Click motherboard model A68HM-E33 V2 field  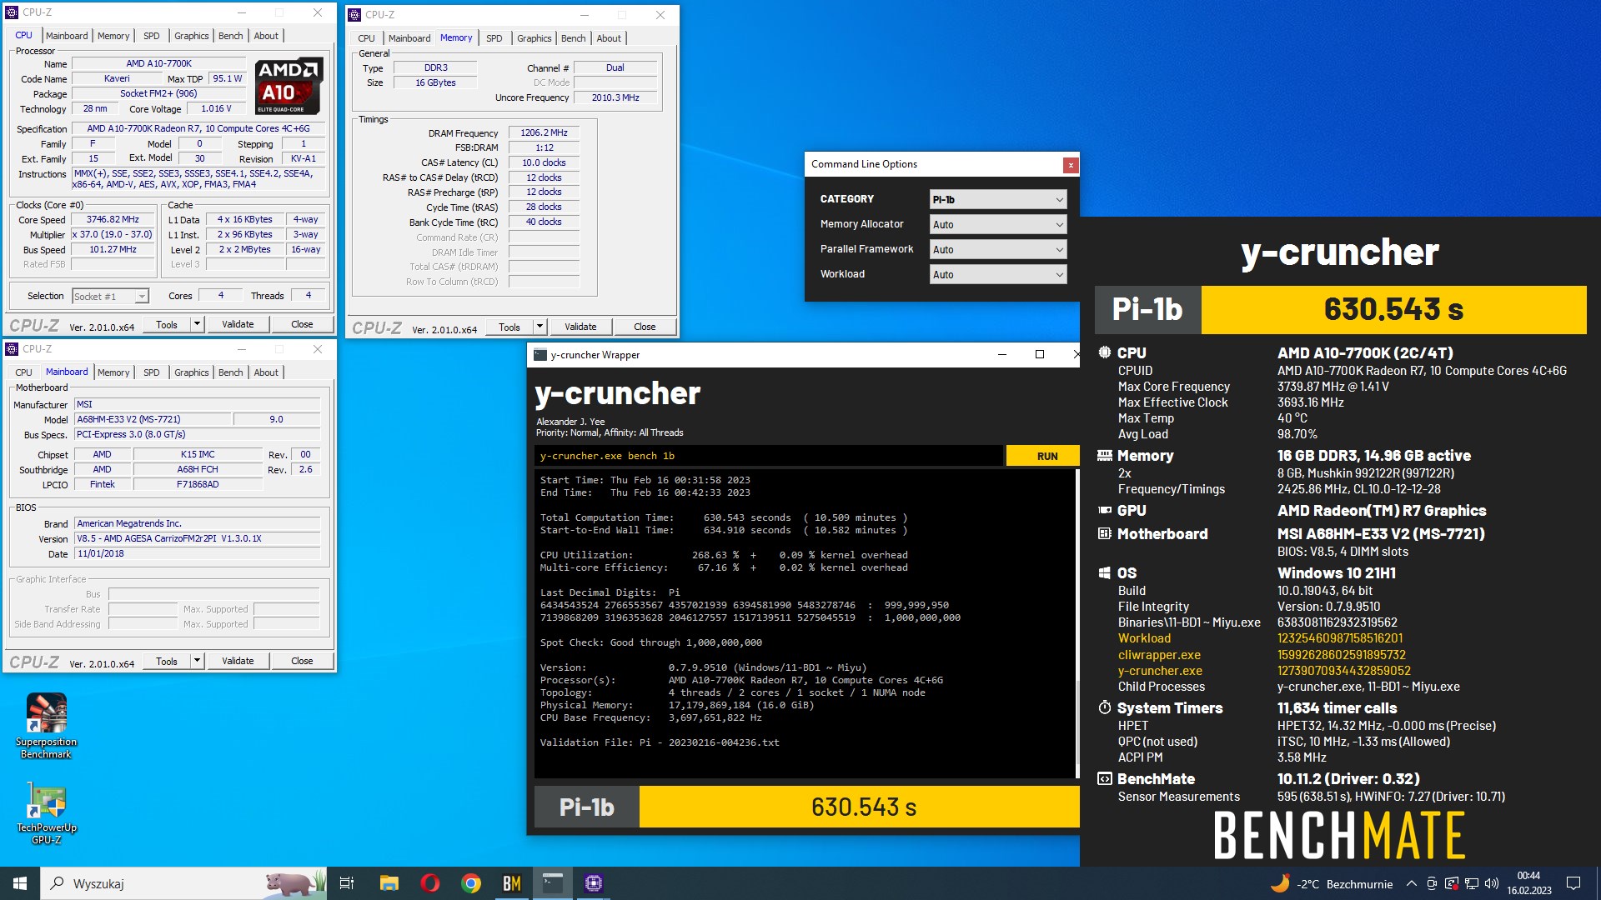[153, 419]
